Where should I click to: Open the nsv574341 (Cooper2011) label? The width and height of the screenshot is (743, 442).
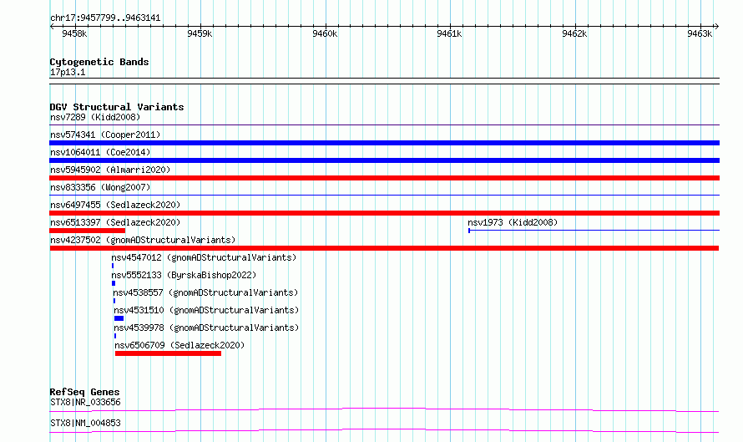(x=105, y=135)
